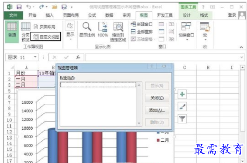Switch to the Data (数据) tab
This screenshot has width=247, height=163.
pos(109,15)
